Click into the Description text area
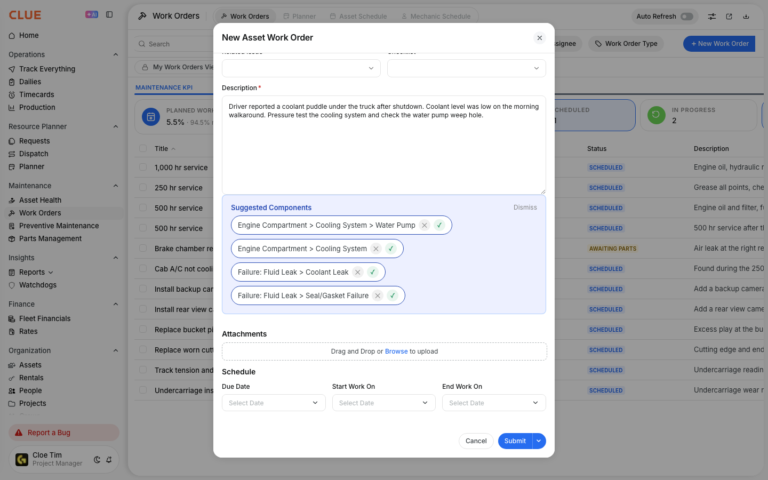Image resolution: width=768 pixels, height=480 pixels. point(384,145)
